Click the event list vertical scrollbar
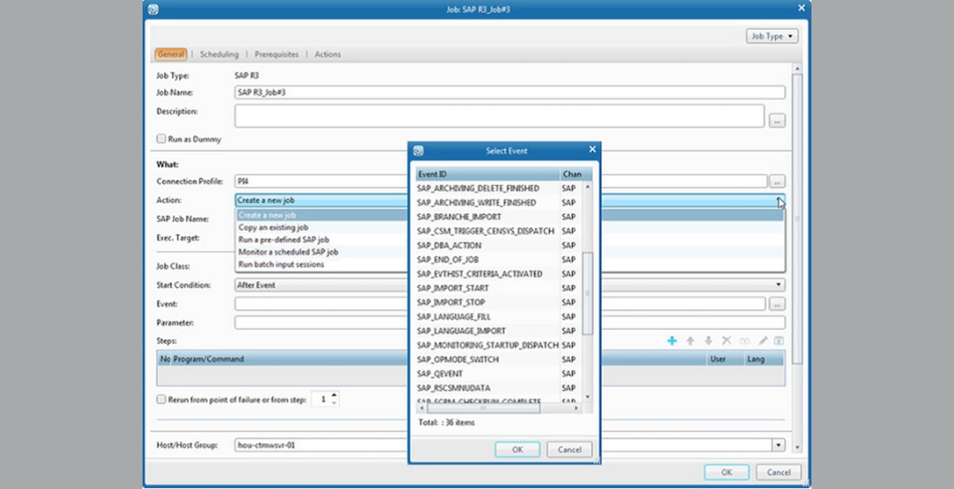 click(587, 293)
